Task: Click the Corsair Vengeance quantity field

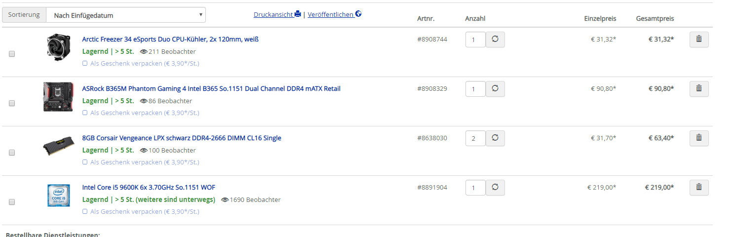Action: point(475,138)
